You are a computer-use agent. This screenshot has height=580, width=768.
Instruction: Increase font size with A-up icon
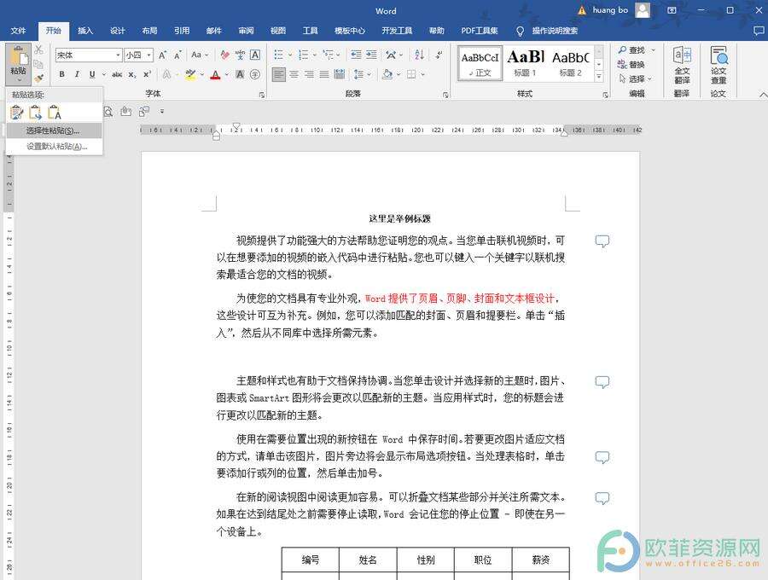pyautogui.click(x=162, y=55)
